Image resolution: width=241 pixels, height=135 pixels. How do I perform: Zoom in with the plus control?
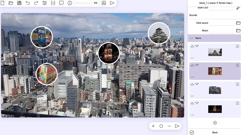click(x=153, y=126)
